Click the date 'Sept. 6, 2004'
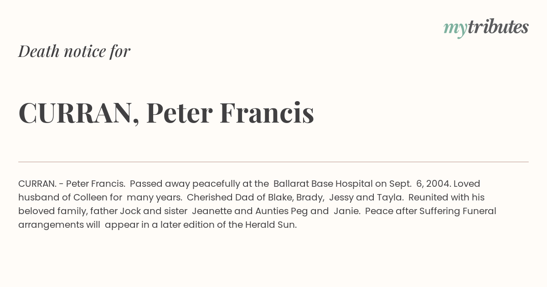The width and height of the screenshot is (547, 287). click(x=419, y=184)
